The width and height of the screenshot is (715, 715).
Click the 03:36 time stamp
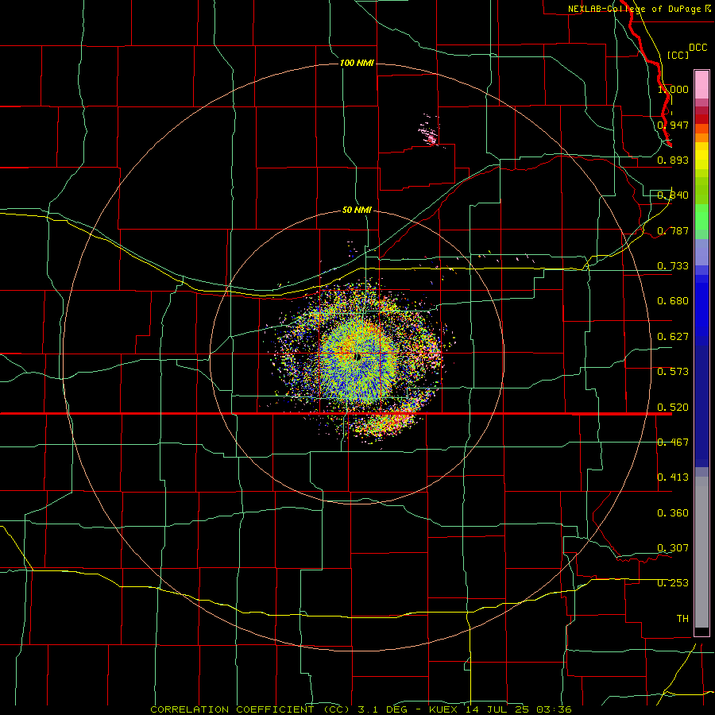pyautogui.click(x=554, y=709)
